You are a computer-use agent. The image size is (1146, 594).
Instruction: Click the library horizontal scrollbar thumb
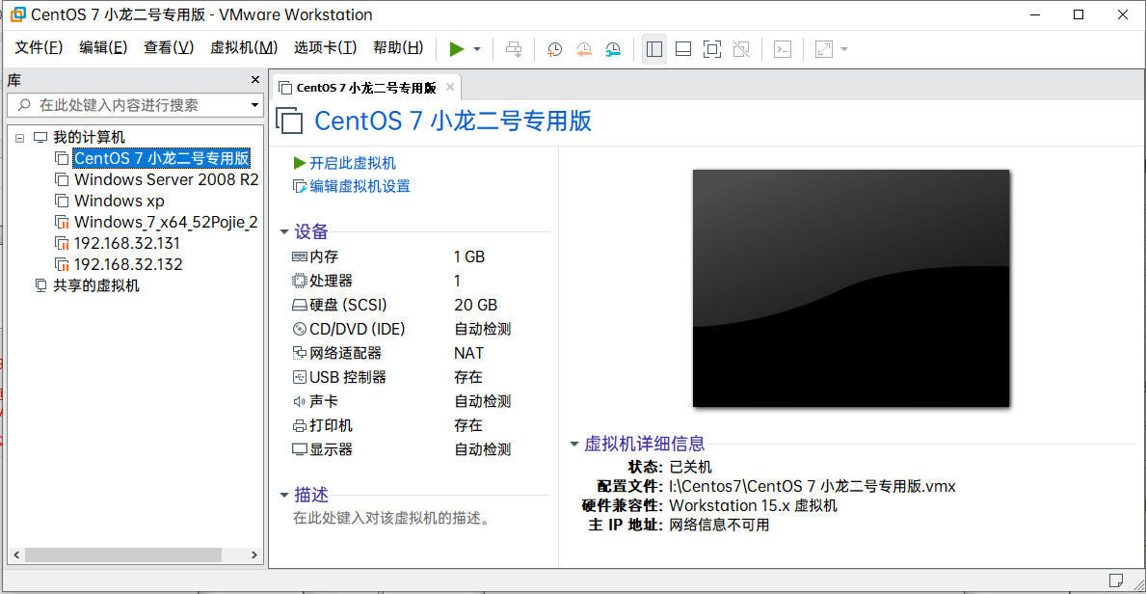123,555
